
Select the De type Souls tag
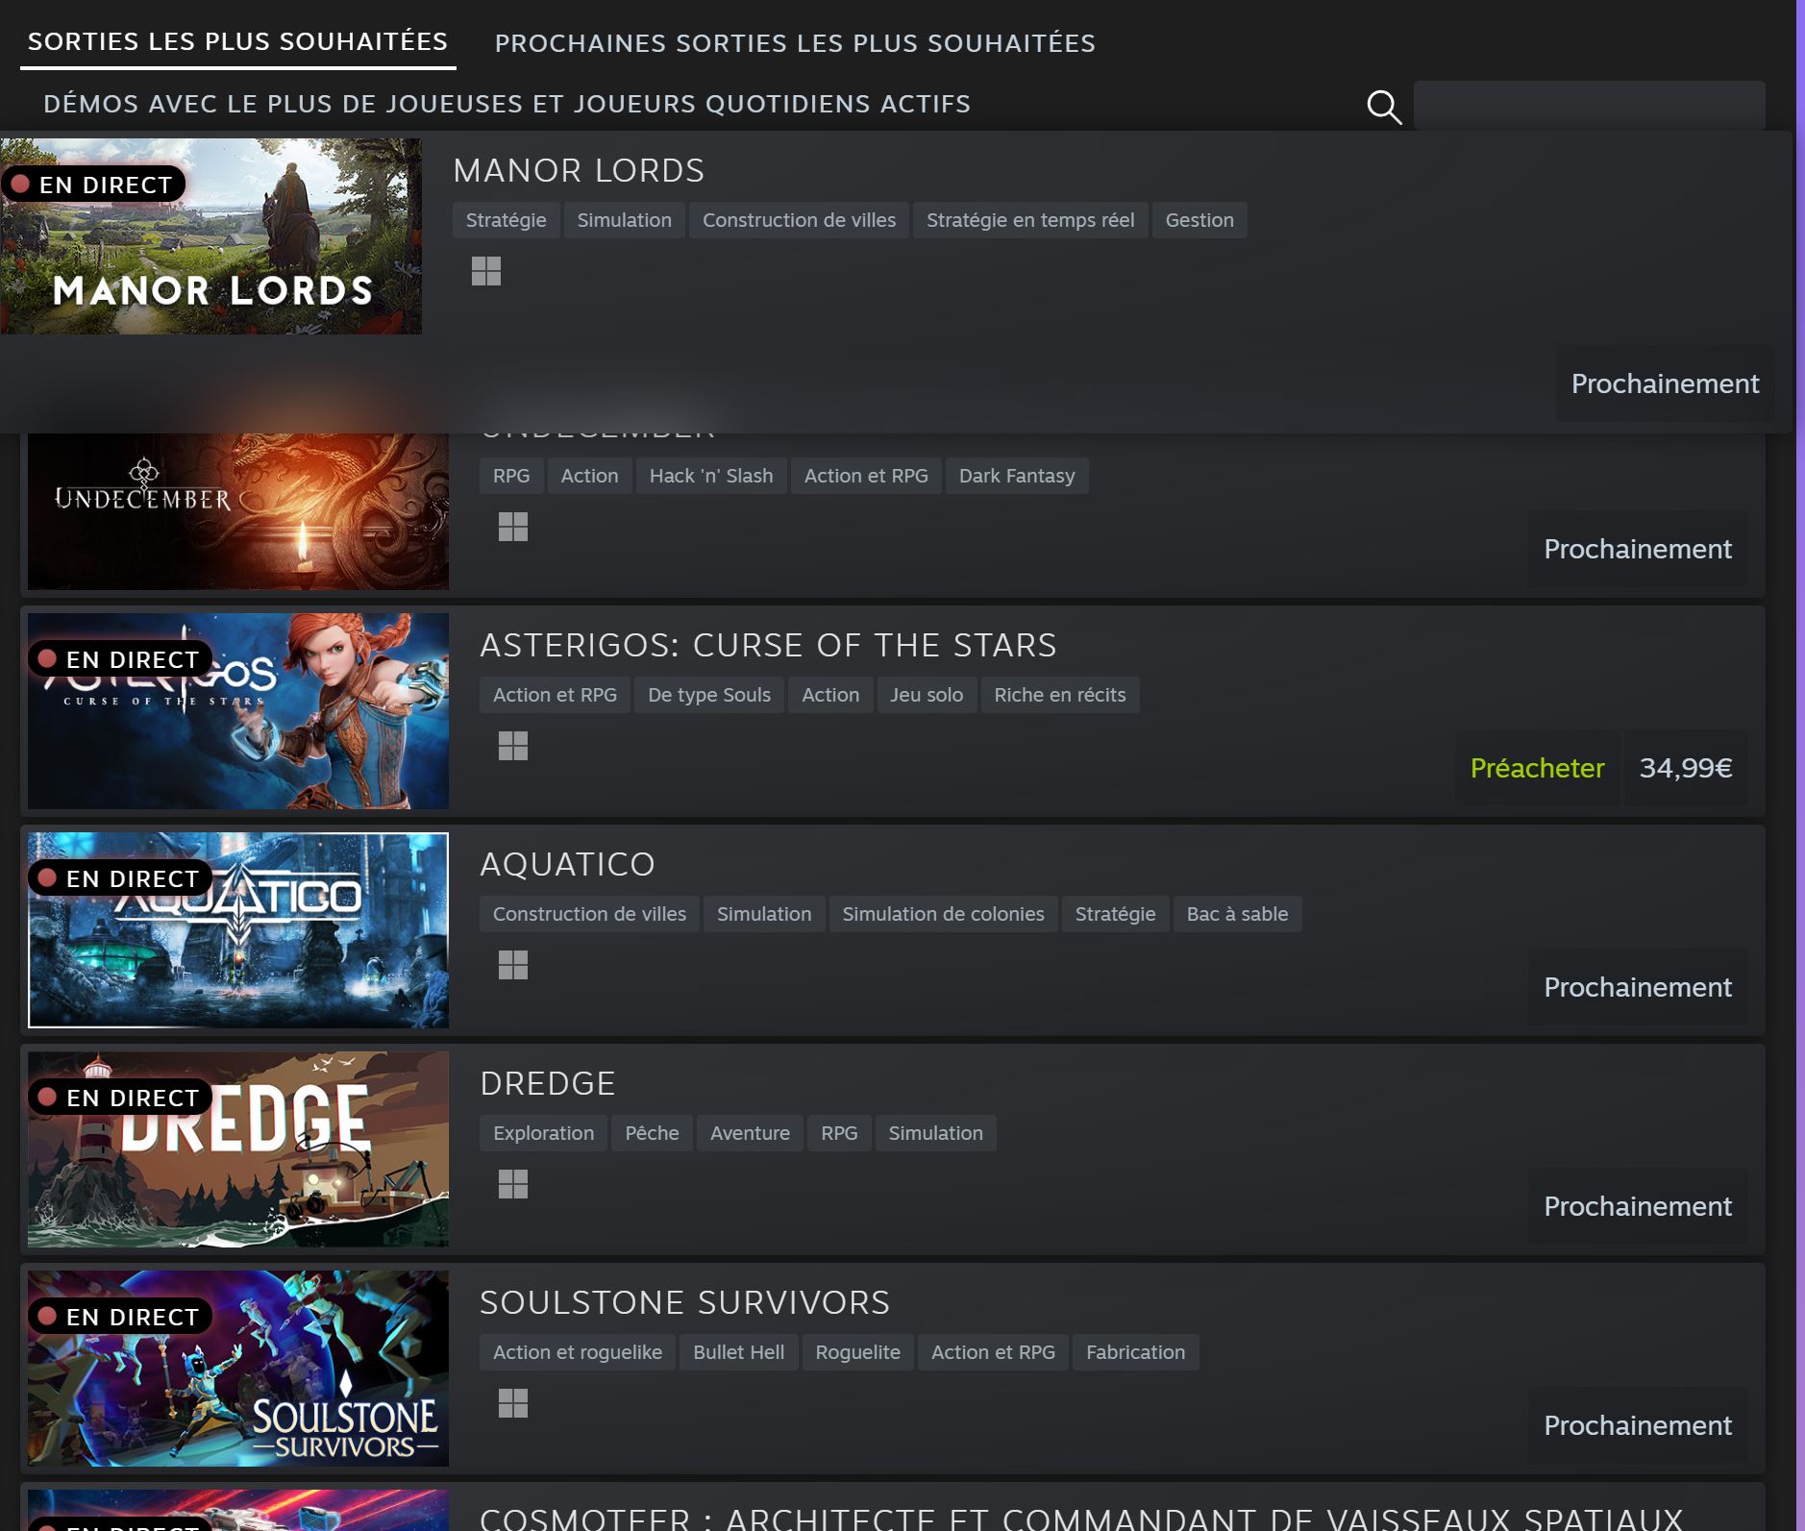click(x=708, y=694)
